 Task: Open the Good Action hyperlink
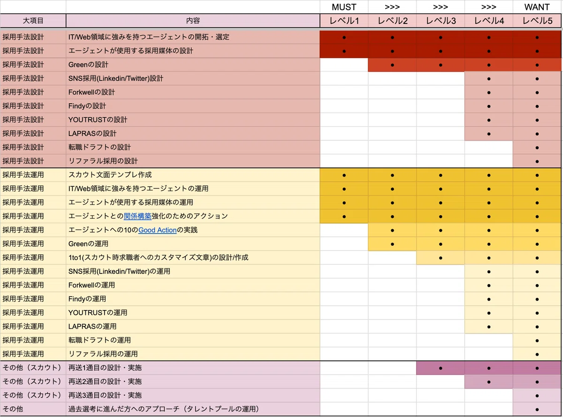coord(157,230)
